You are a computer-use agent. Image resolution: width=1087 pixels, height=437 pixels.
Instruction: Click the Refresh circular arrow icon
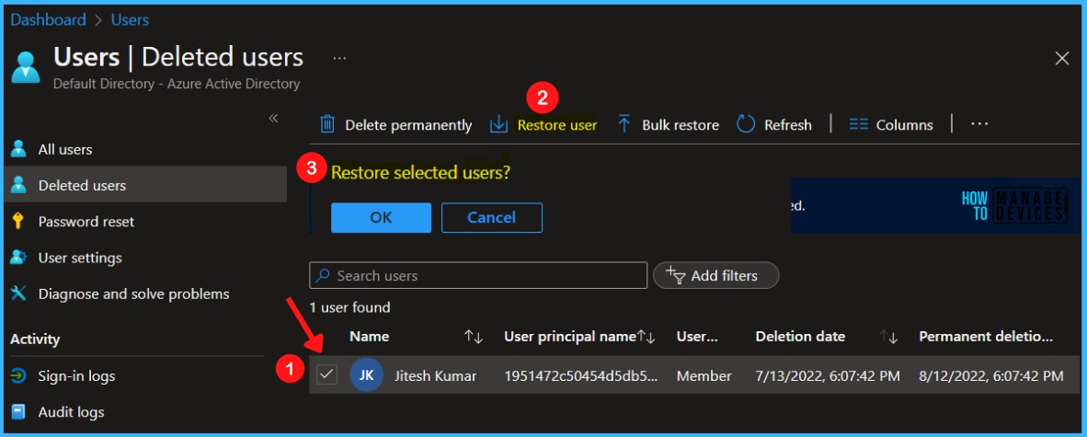click(745, 125)
